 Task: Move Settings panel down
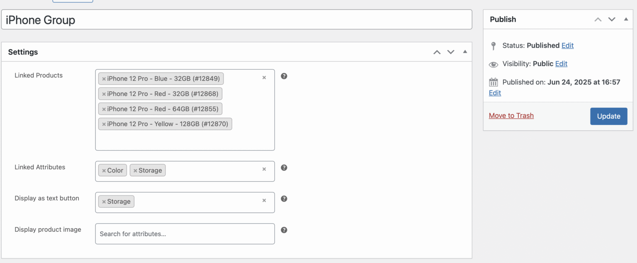tap(451, 52)
